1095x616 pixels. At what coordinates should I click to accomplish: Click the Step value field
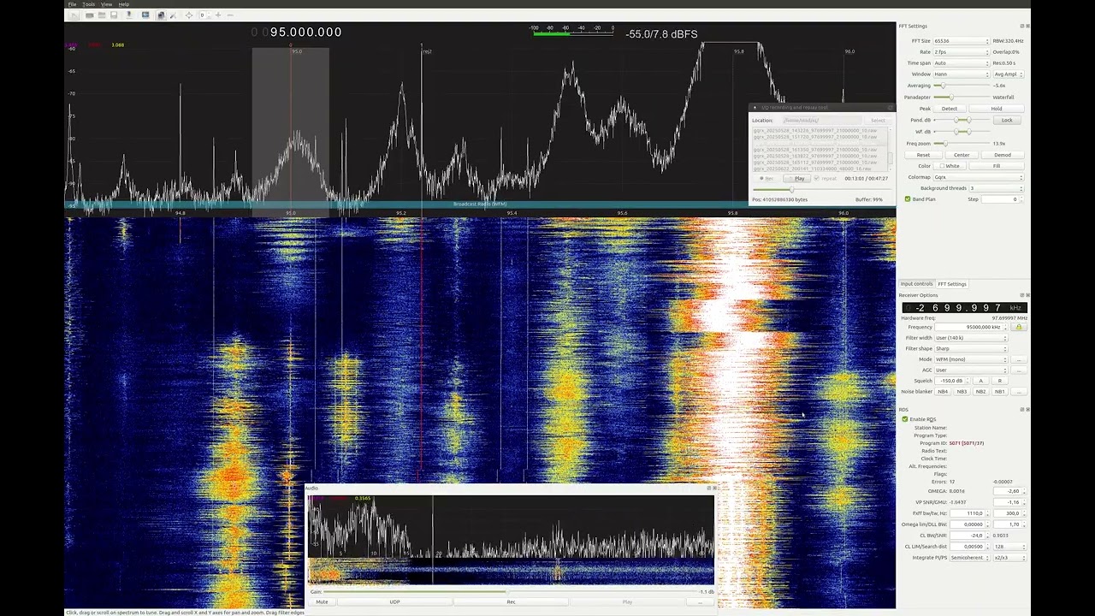(1001, 199)
